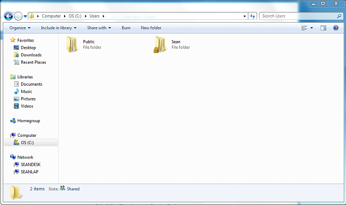The width and height of the screenshot is (346, 205).
Task: Create a New folder from the toolbar
Action: click(x=151, y=28)
